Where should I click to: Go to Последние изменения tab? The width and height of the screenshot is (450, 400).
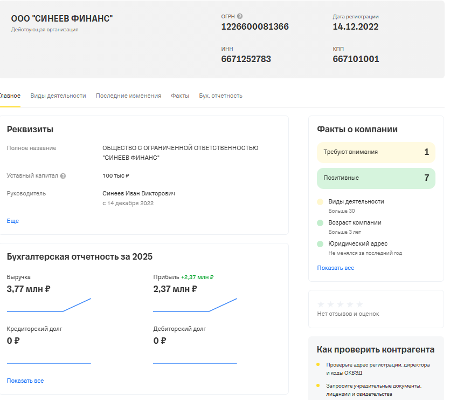pyautogui.click(x=127, y=95)
